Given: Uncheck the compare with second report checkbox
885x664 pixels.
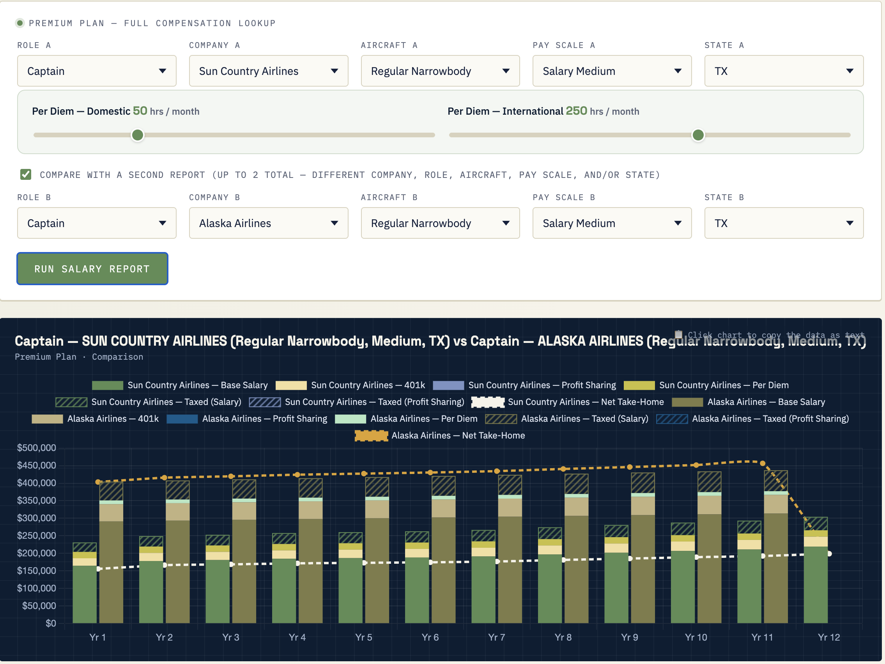Looking at the screenshot, I should [x=26, y=174].
